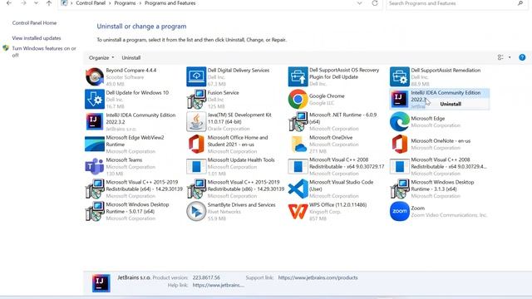Click the IntelliJ IDEA 2022.3.2 icon
Image resolution: width=532 pixels, height=299 pixels.
(94, 121)
